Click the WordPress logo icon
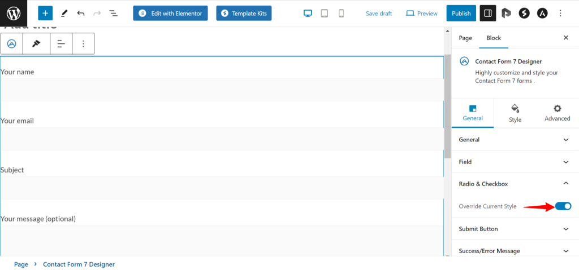 pos(14,13)
